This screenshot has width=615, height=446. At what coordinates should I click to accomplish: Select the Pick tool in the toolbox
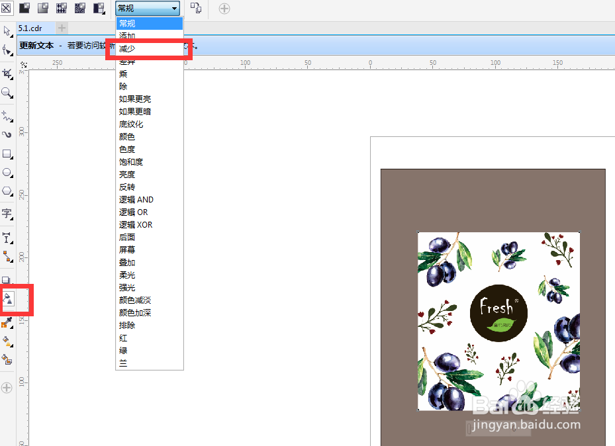[x=7, y=30]
